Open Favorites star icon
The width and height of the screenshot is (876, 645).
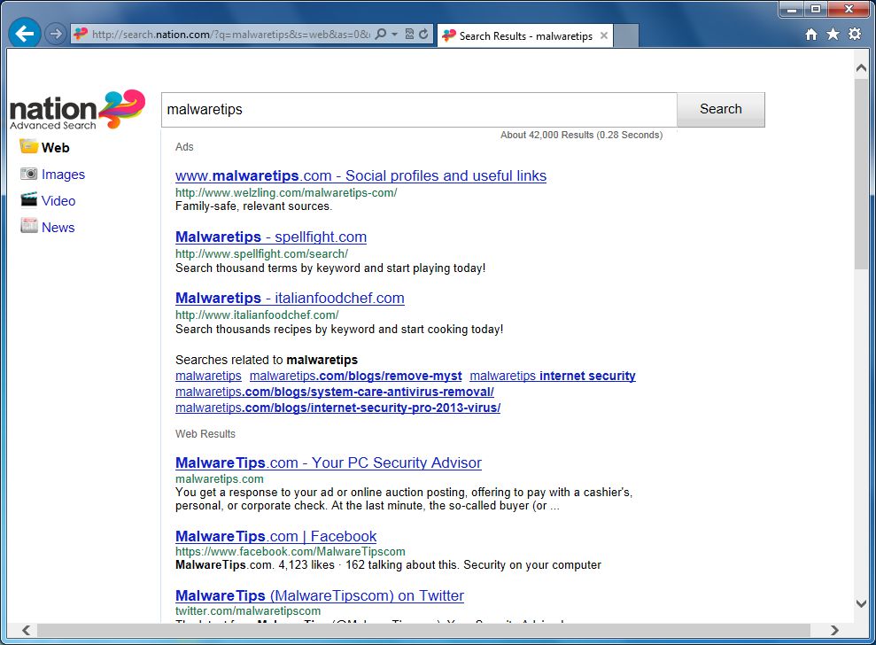[x=833, y=34]
